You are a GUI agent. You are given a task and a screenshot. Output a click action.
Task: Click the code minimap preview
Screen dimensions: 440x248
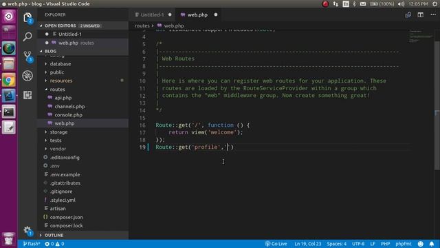421,36
